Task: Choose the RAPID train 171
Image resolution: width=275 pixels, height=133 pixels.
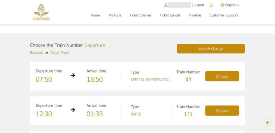Action: click(222, 111)
